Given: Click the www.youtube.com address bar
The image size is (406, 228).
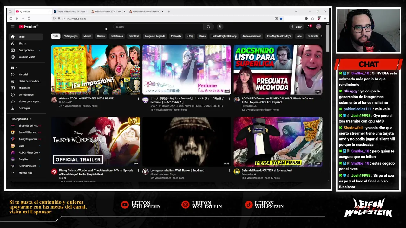Looking at the screenshot, I should (x=165, y=19).
